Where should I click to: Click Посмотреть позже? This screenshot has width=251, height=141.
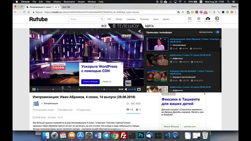[x=43, y=110]
